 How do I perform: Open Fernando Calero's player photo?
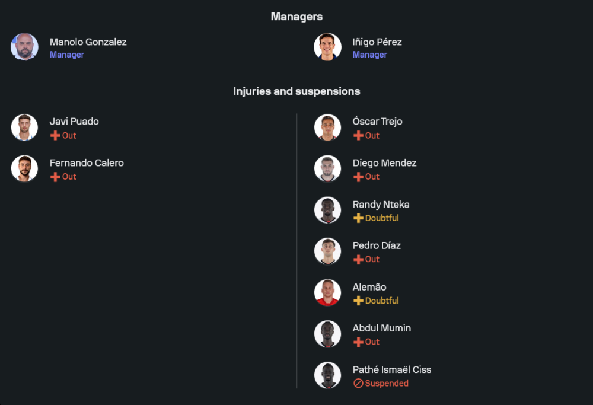pos(24,168)
